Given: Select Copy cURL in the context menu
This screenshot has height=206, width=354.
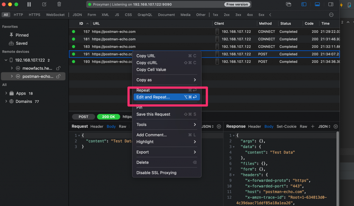Looking at the screenshot, I should (x=147, y=62).
